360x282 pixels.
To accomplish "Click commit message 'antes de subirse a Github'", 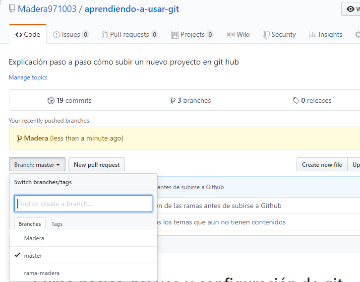I will click(x=190, y=187).
